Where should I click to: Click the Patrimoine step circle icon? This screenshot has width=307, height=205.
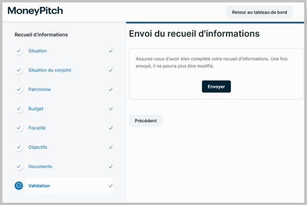[x=19, y=90]
